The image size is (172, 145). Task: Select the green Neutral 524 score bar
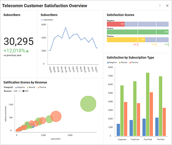pos(138,32)
